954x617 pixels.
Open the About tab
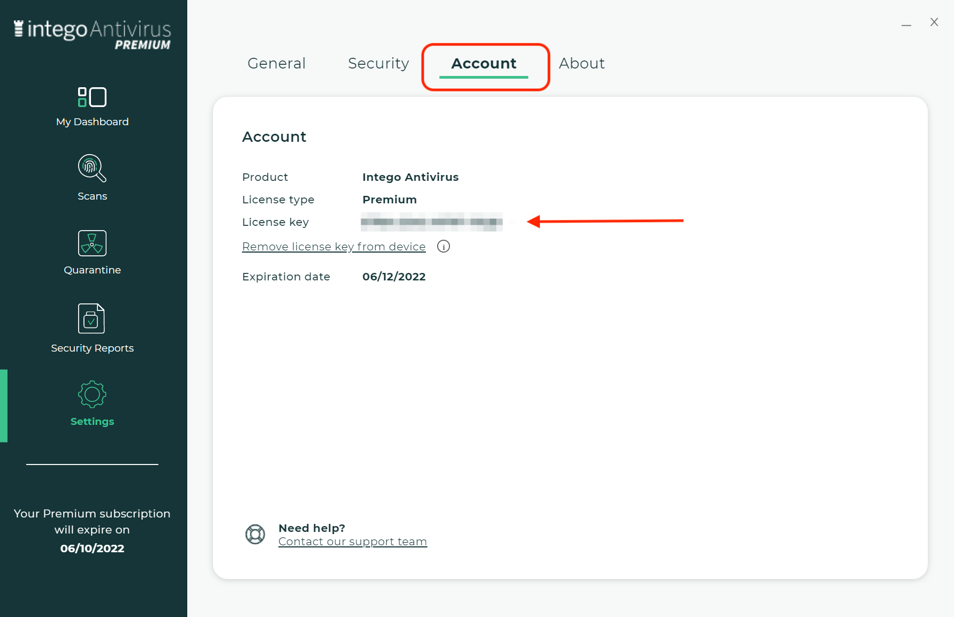(x=582, y=63)
